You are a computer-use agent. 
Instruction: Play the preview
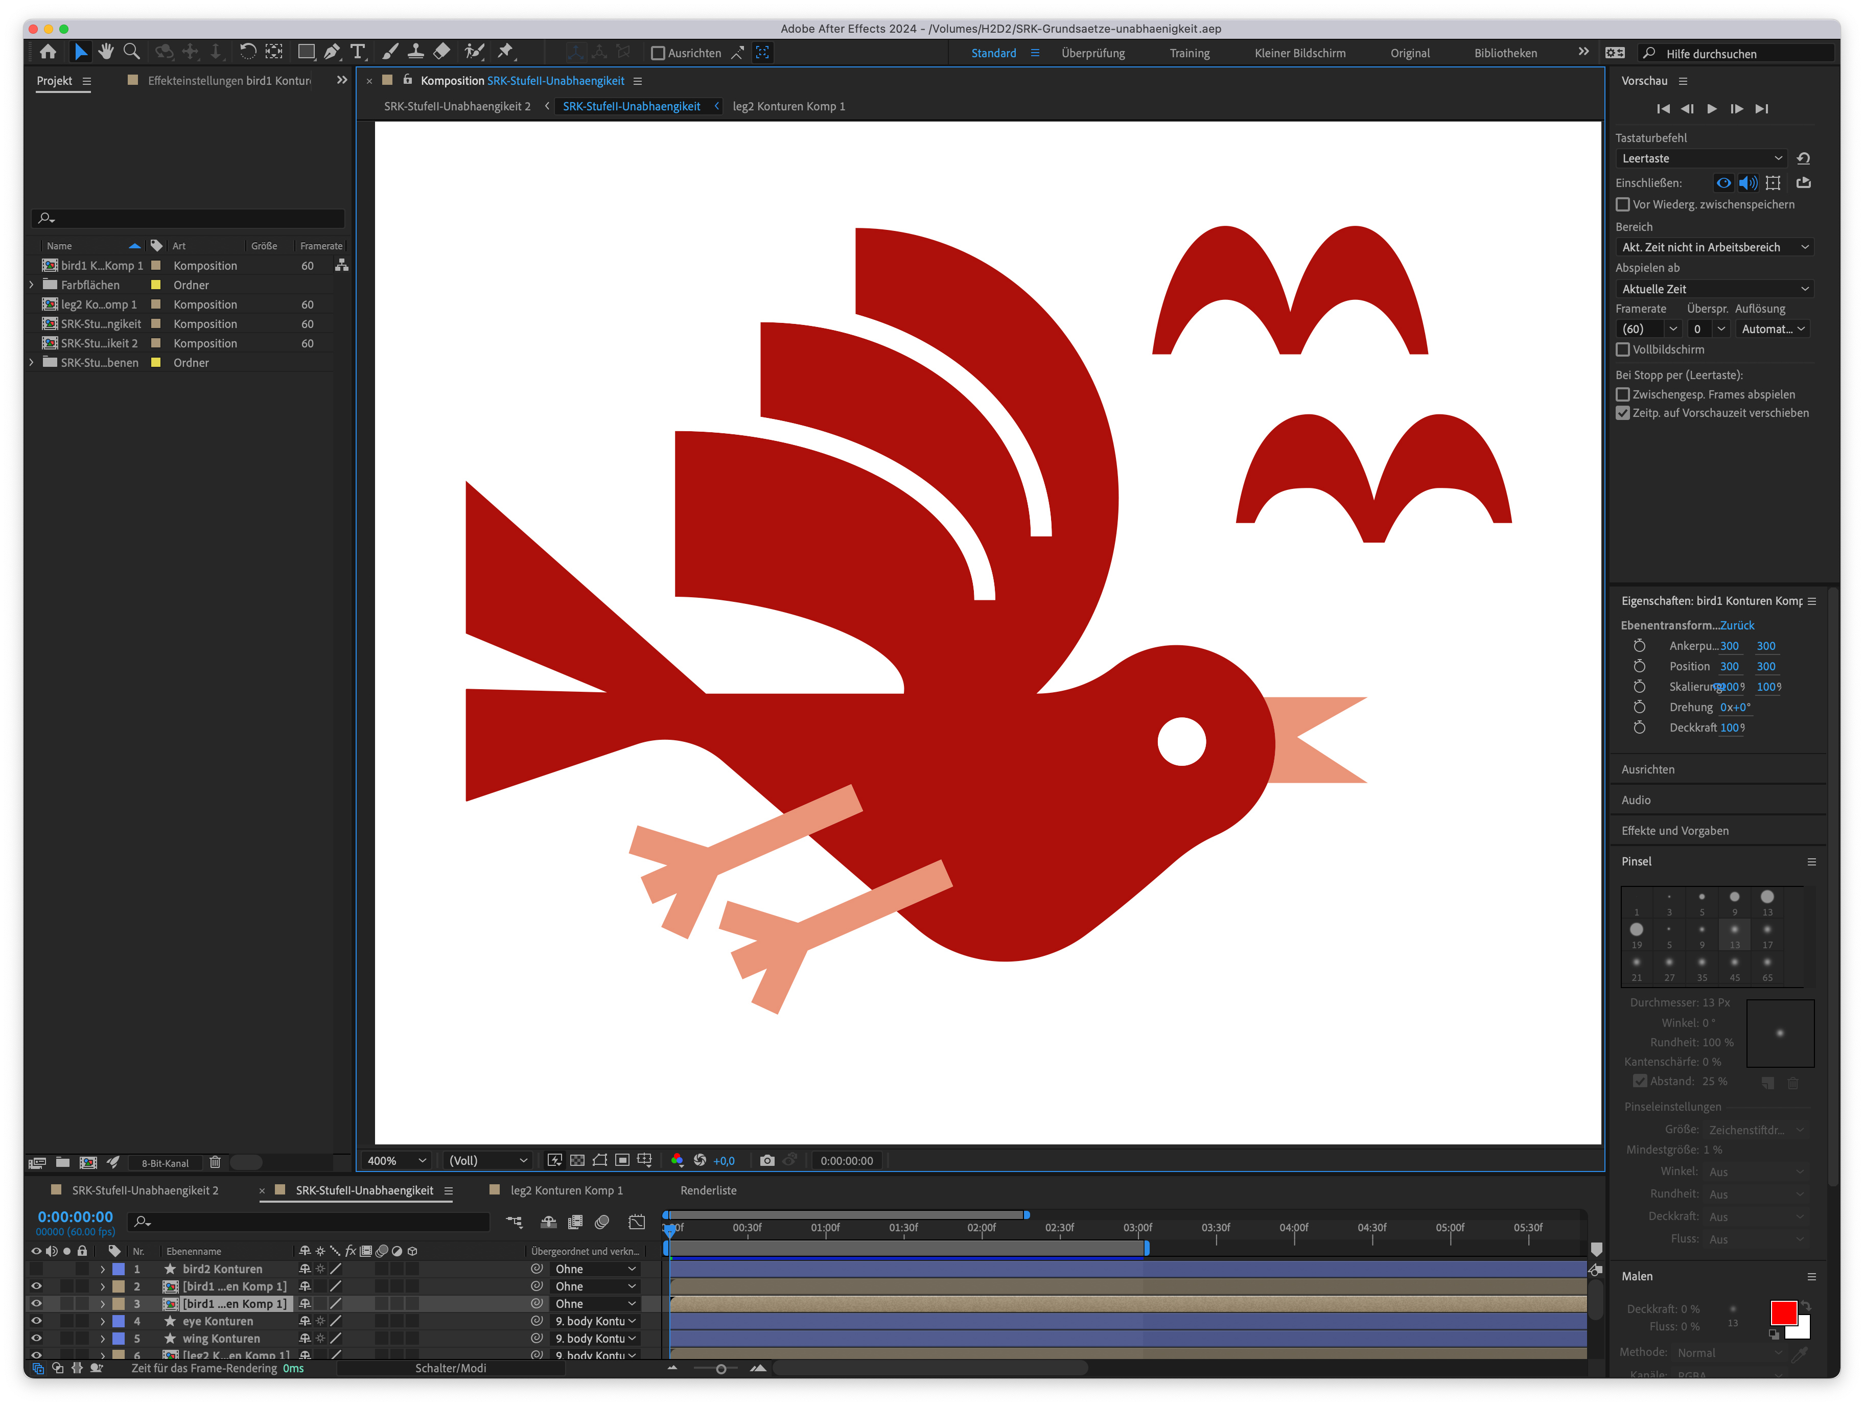[1711, 109]
